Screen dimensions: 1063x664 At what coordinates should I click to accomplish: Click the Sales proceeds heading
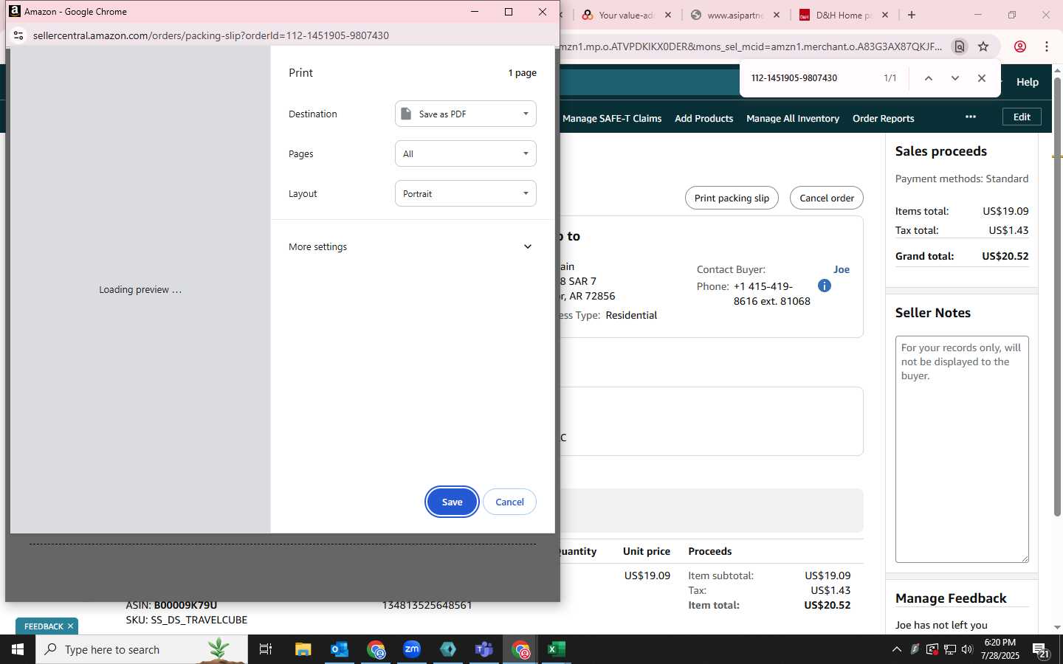pyautogui.click(x=941, y=151)
